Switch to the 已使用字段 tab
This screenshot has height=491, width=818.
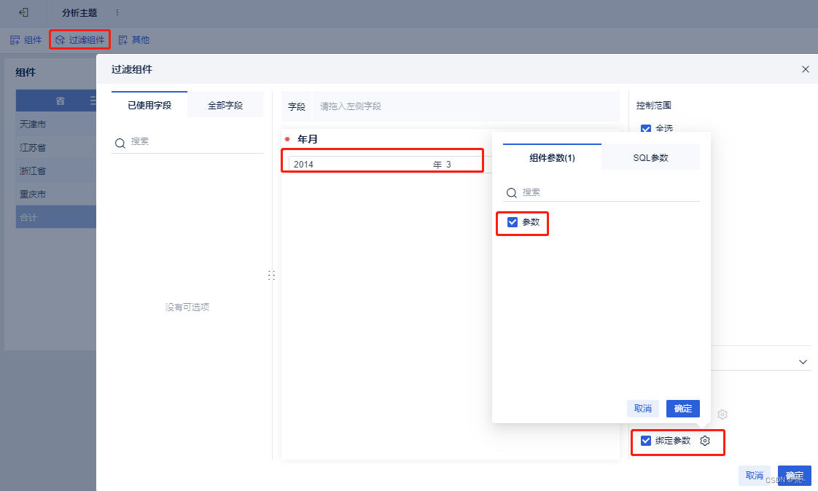(x=149, y=105)
